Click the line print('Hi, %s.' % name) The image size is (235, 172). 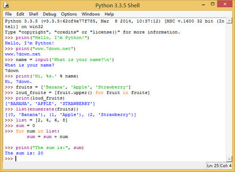pyautogui.click(x=42, y=76)
